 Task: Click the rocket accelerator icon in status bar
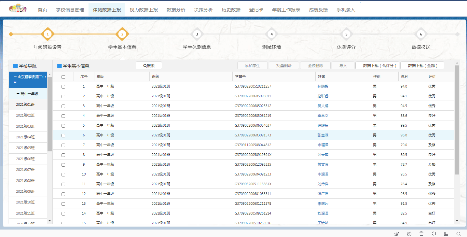tap(396, 234)
